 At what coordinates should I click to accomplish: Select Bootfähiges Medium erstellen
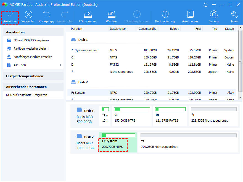tap(33, 57)
